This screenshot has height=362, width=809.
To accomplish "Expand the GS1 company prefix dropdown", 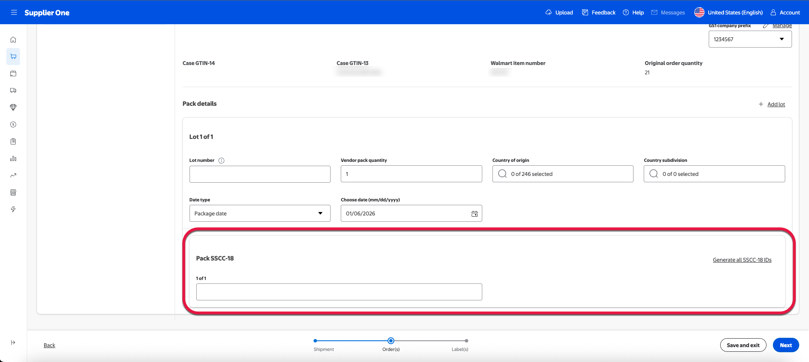I will (x=750, y=39).
